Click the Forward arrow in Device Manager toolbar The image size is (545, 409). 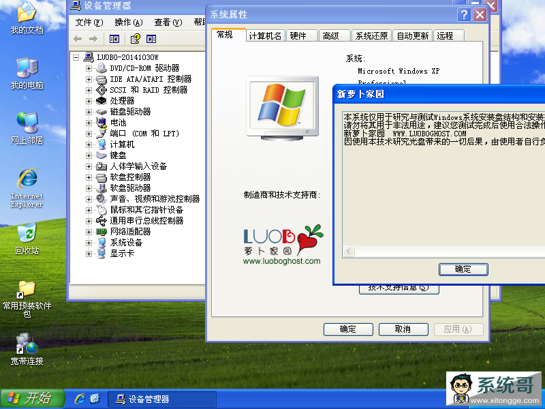click(93, 39)
